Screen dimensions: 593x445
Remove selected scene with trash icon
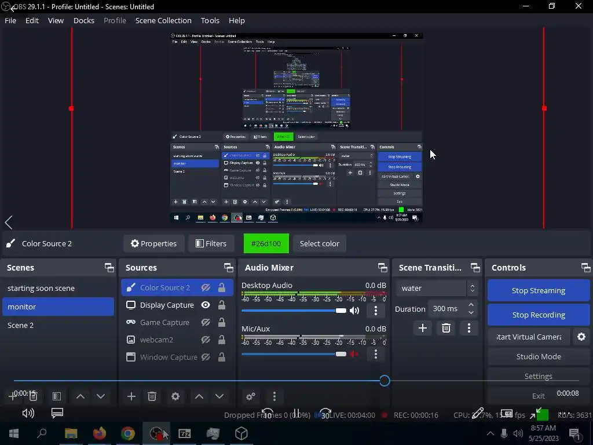click(33, 396)
